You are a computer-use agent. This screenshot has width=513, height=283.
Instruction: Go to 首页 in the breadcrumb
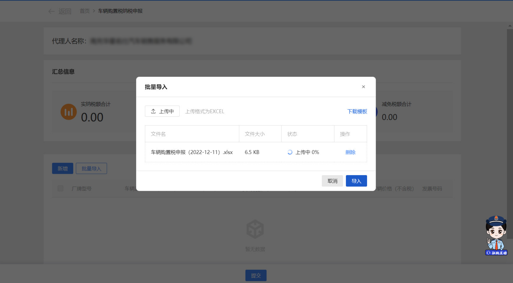[x=85, y=11]
